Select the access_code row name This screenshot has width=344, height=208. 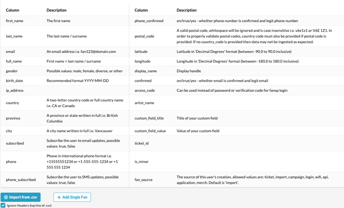point(144,91)
